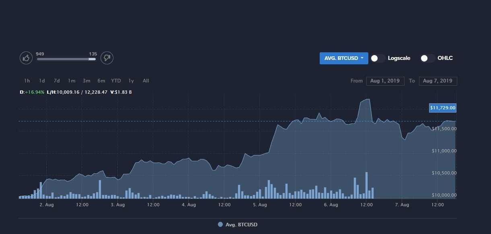Toggle Logscale off after enabling

377,58
